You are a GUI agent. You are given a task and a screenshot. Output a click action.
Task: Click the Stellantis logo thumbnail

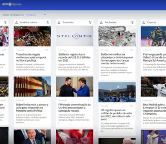[x=74, y=36]
